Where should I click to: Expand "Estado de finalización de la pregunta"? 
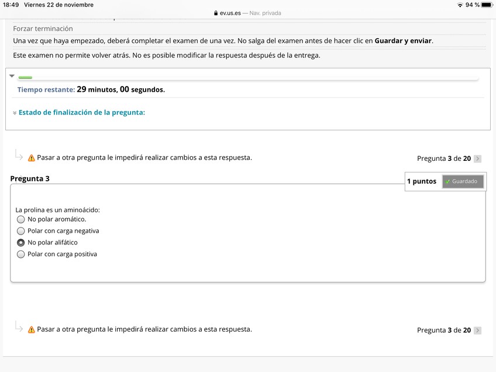click(x=81, y=112)
